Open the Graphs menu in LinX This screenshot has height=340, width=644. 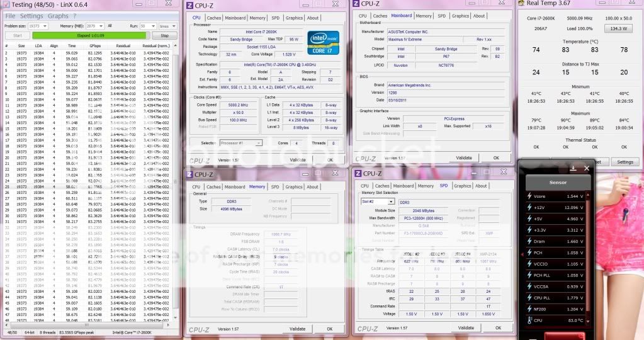(x=58, y=16)
